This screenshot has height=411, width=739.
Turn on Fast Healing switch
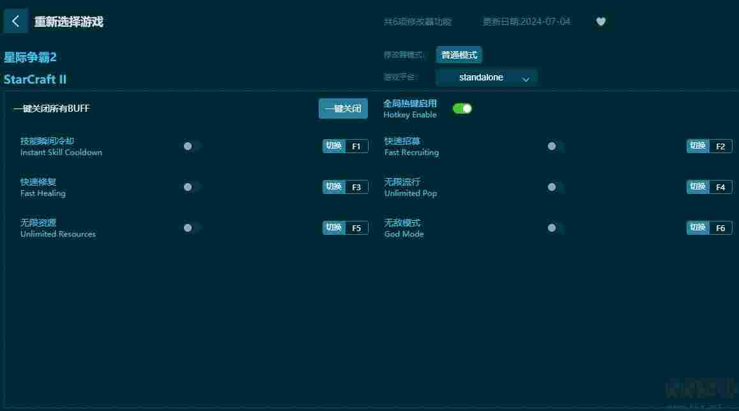click(192, 188)
